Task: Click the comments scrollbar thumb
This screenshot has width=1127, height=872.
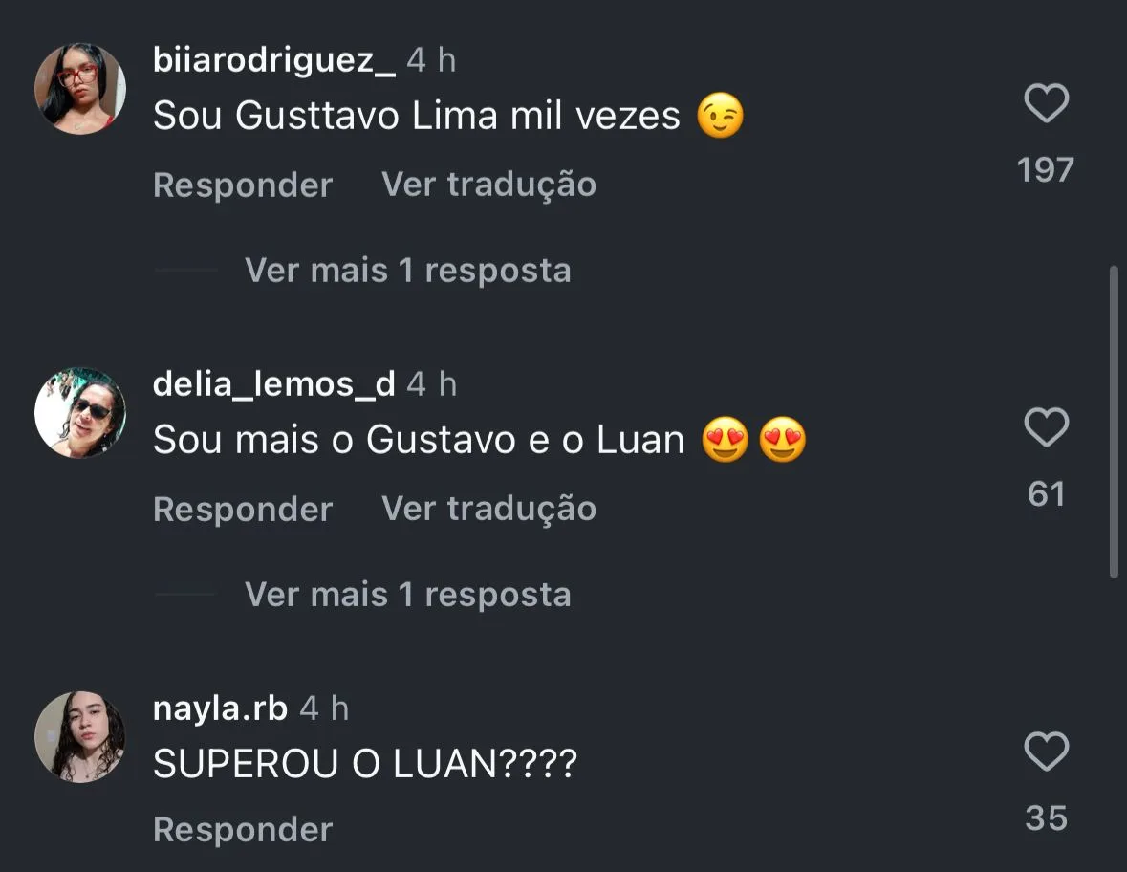Action: click(1114, 422)
